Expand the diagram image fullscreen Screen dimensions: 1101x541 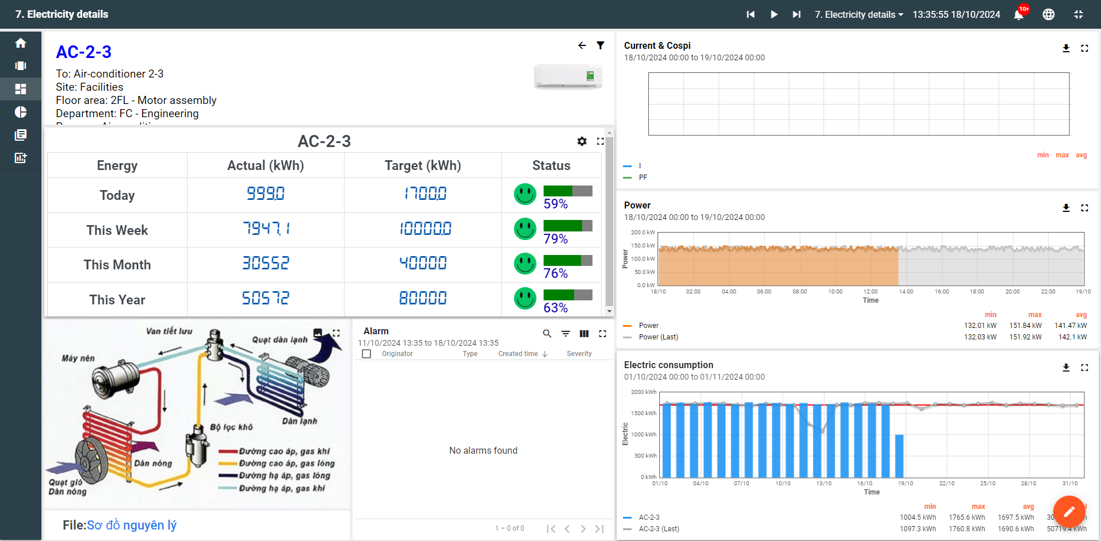tap(336, 333)
